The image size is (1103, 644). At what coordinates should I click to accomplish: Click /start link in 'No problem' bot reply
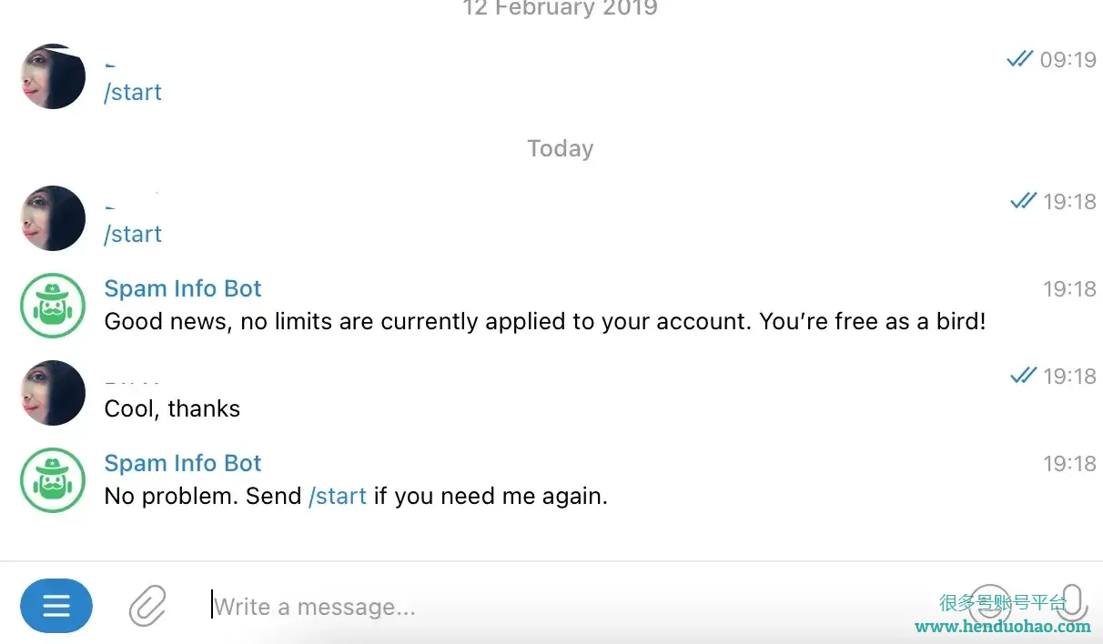click(338, 496)
